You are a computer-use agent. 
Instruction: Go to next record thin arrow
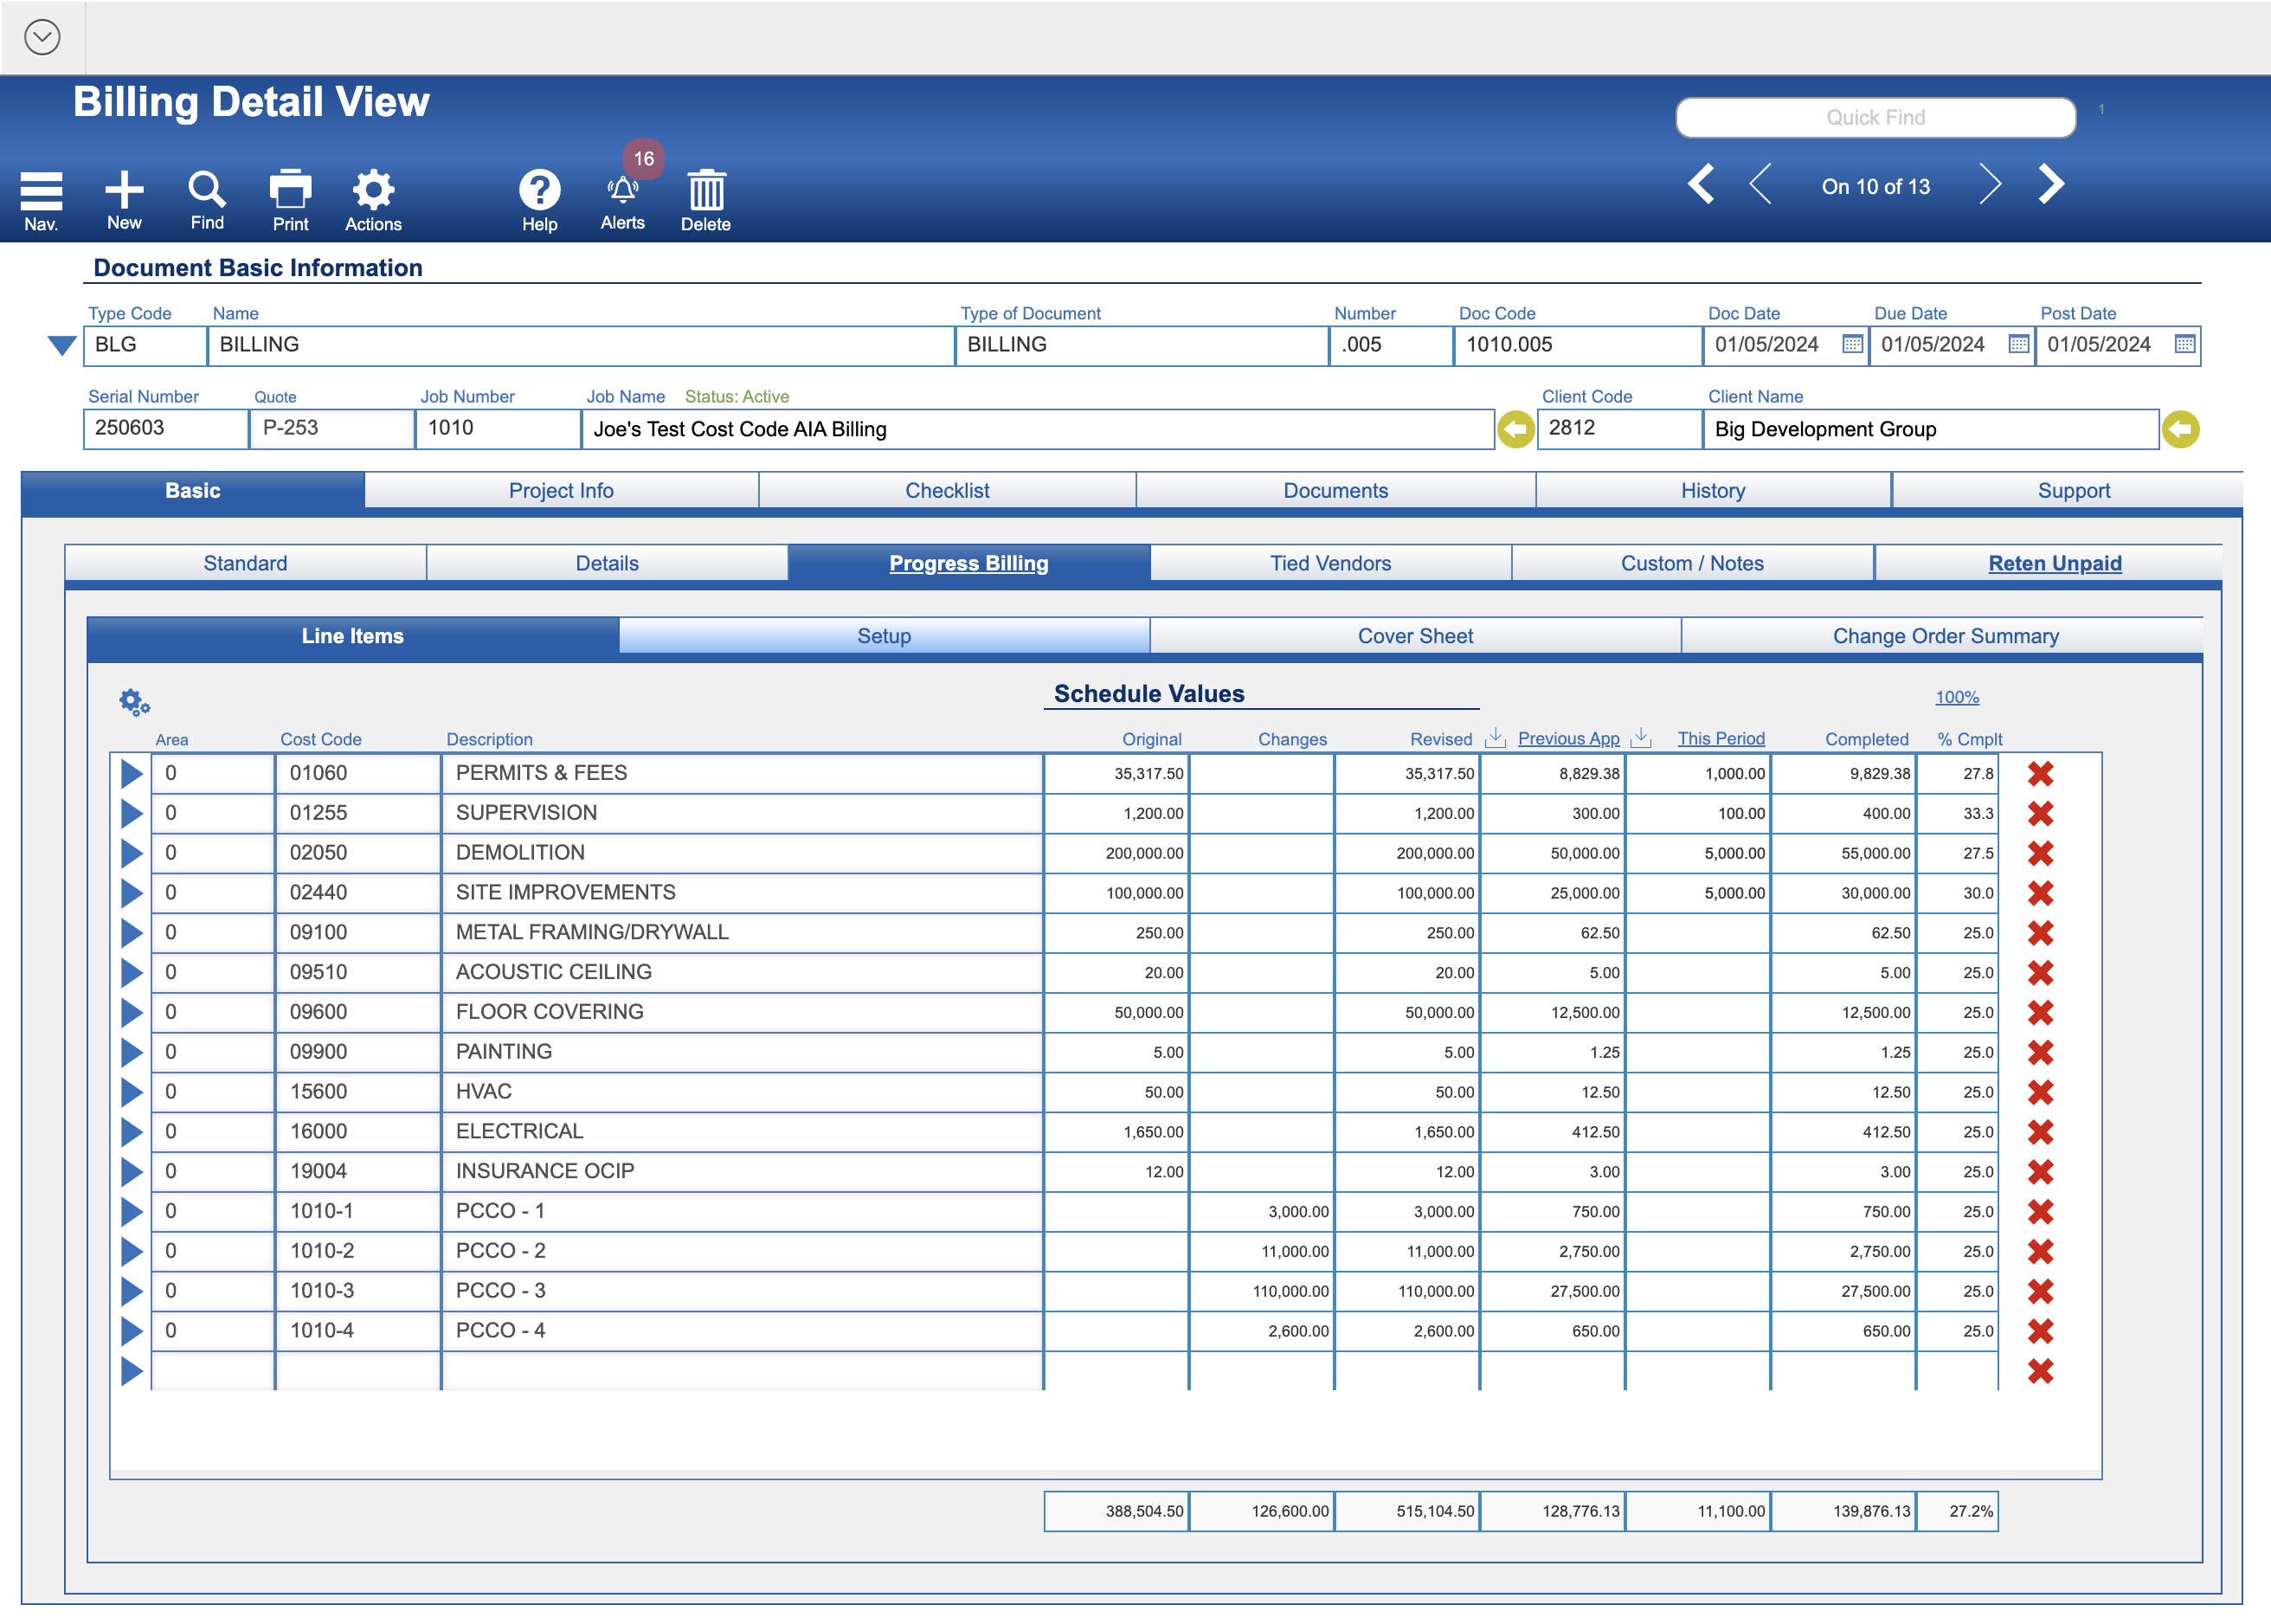click(x=1989, y=184)
